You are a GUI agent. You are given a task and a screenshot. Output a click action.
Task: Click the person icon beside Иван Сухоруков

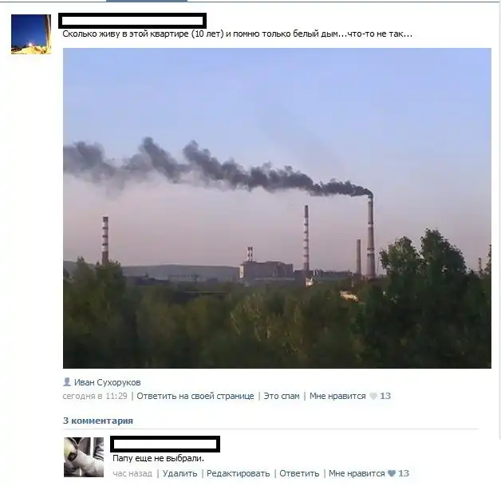coord(67,381)
